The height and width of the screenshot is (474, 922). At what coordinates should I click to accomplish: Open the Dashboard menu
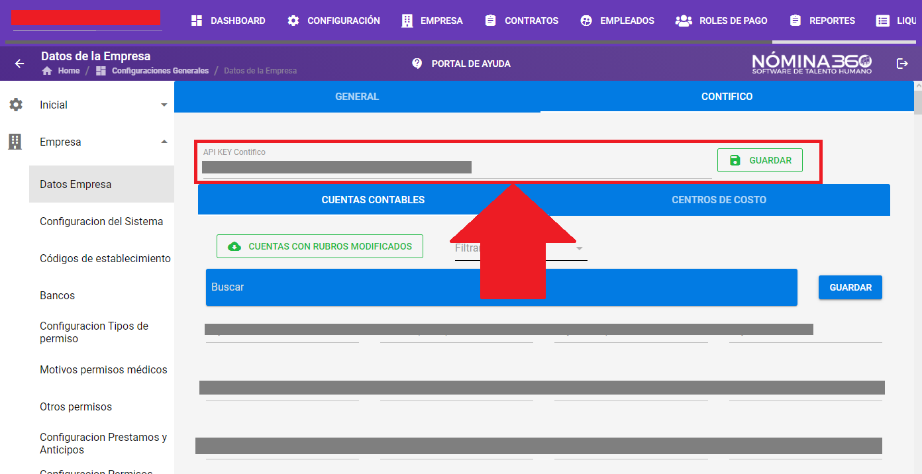(x=228, y=21)
